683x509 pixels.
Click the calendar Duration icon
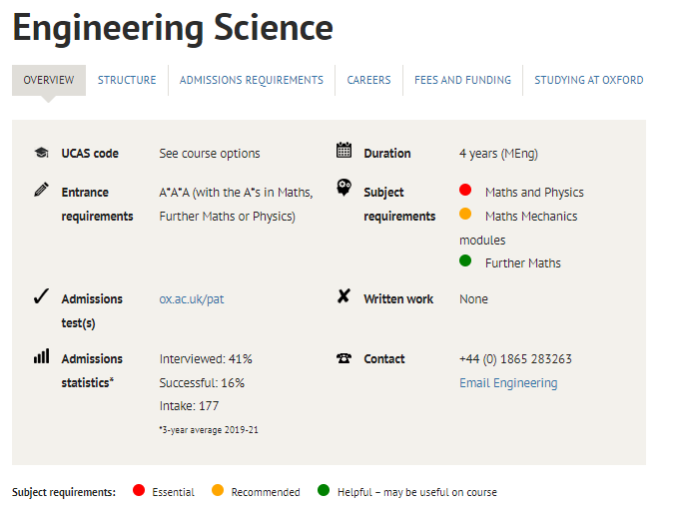(343, 151)
